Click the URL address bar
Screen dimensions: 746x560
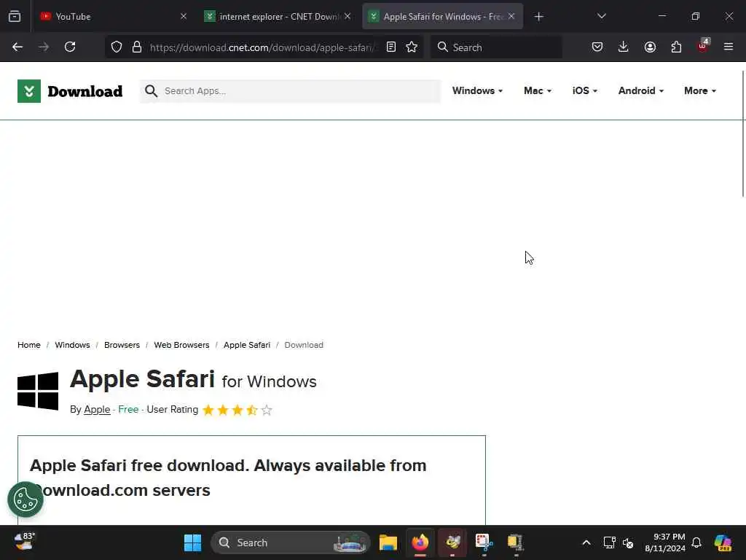click(262, 47)
